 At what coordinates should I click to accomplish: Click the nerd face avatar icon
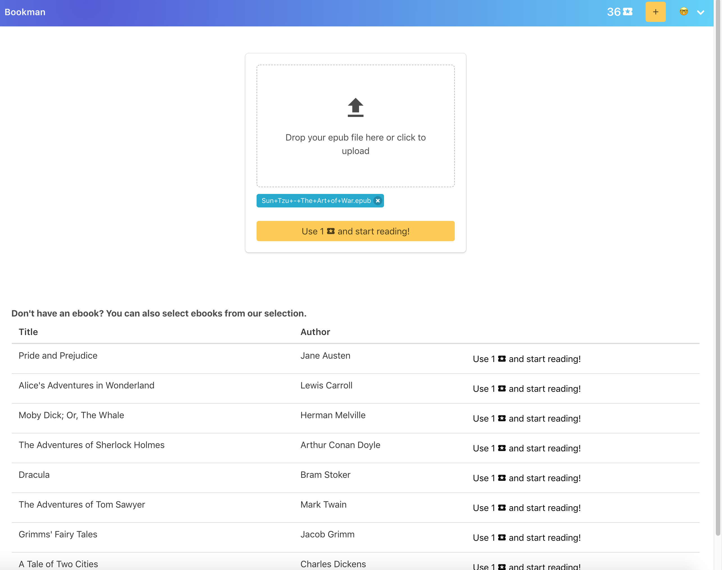click(x=684, y=12)
